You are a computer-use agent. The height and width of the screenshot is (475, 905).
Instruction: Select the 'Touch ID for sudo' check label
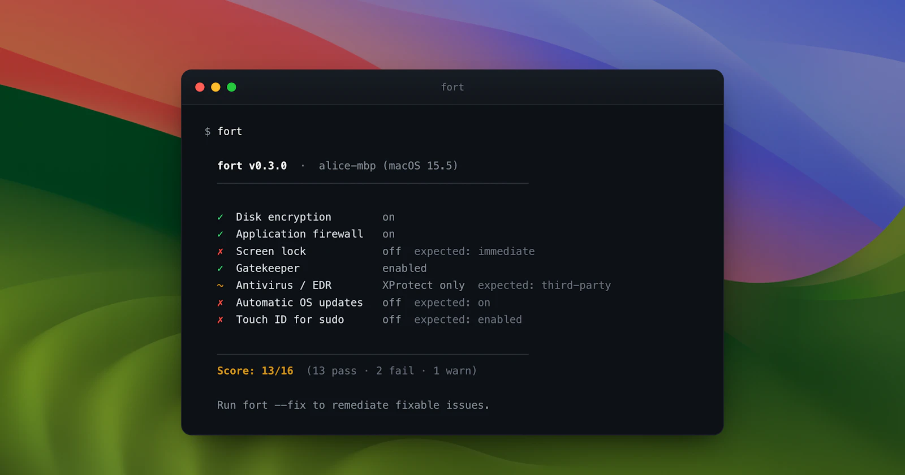[x=290, y=319]
